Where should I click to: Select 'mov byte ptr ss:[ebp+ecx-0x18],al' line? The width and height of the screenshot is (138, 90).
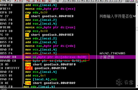[x=56, y=61]
